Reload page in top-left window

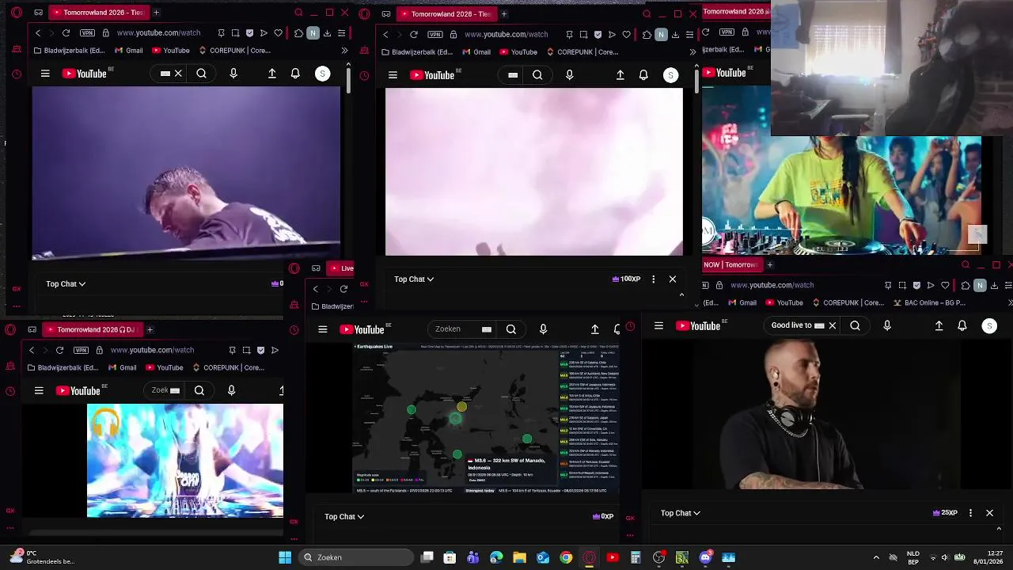click(66, 33)
